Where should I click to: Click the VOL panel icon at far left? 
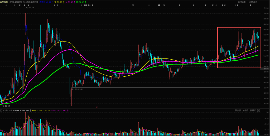click(x=1, y=111)
